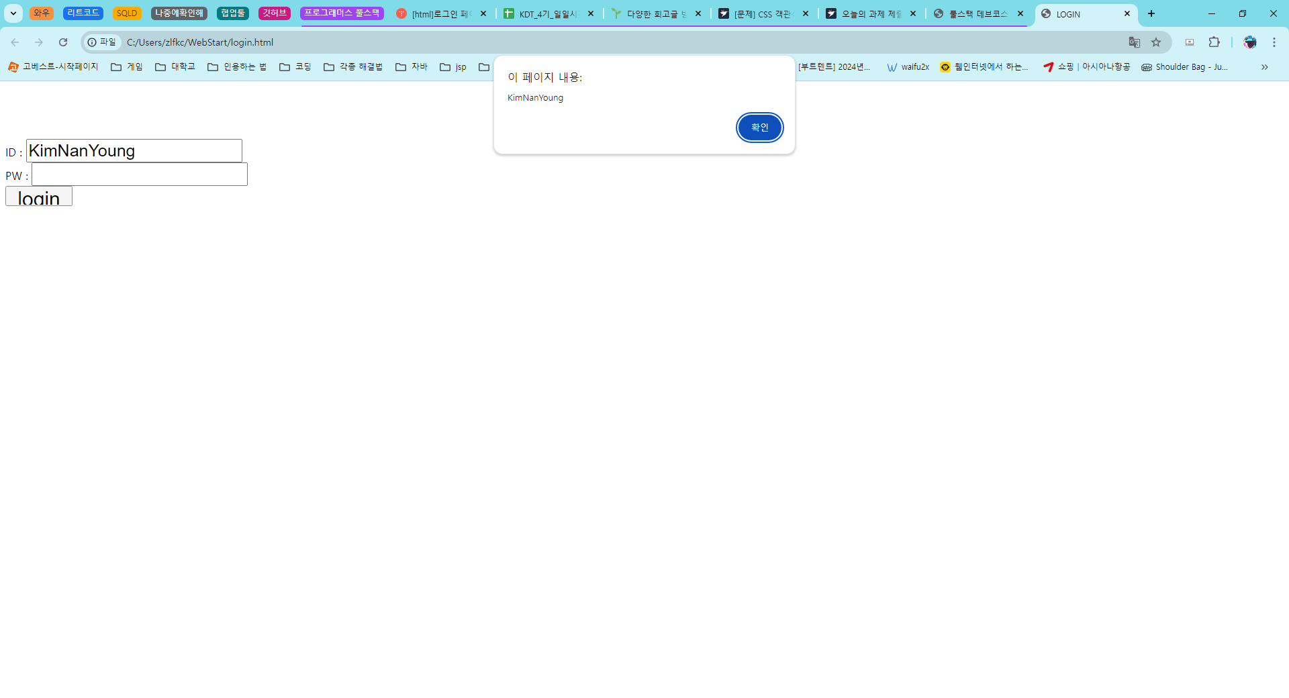Open the extensions puzzle icon
1289x698 pixels.
click(x=1214, y=42)
